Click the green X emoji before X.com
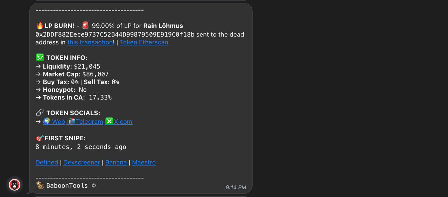Viewport: 448px width, 197px height. tap(109, 121)
